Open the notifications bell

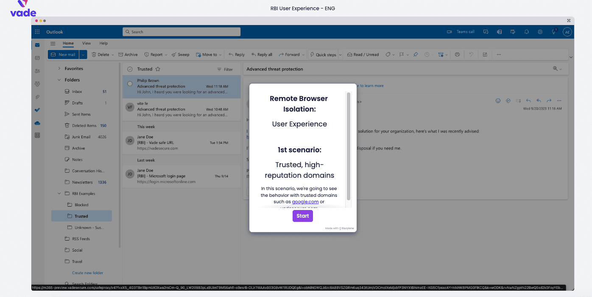pyautogui.click(x=527, y=32)
